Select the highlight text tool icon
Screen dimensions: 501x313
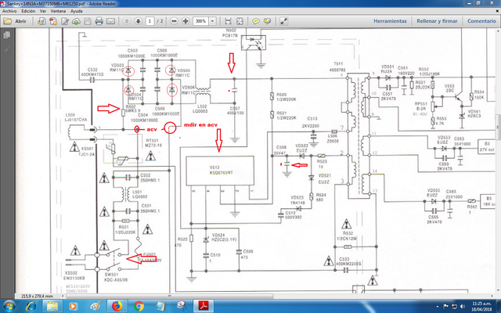pos(267,21)
